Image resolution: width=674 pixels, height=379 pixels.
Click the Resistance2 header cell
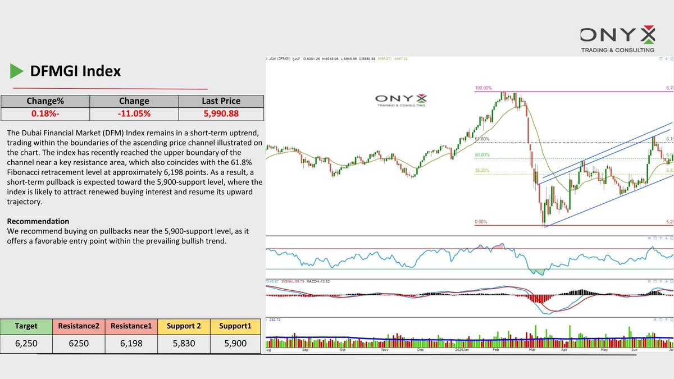tap(78, 326)
